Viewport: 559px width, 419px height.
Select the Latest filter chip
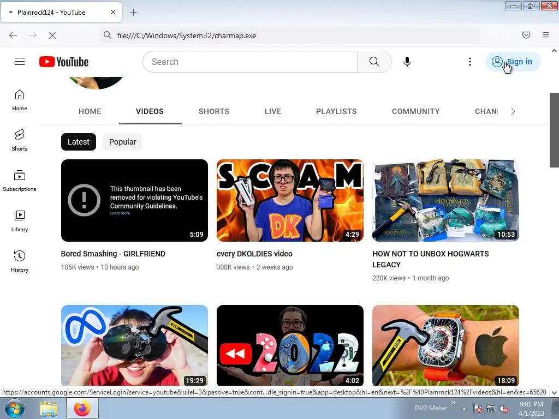[x=79, y=142]
